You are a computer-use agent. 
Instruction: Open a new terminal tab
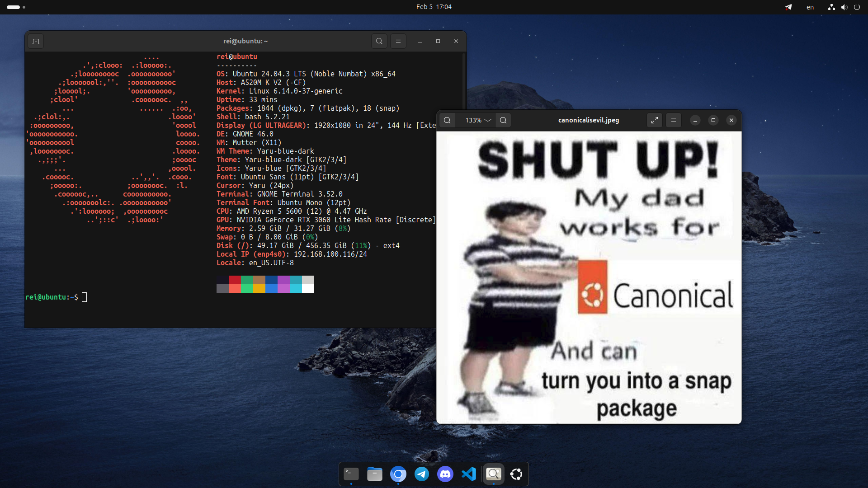tap(36, 41)
